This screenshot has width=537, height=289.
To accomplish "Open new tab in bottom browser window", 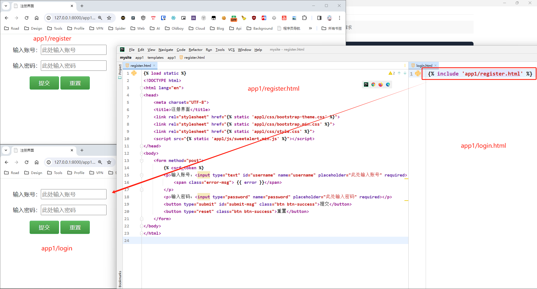I will pyautogui.click(x=82, y=150).
